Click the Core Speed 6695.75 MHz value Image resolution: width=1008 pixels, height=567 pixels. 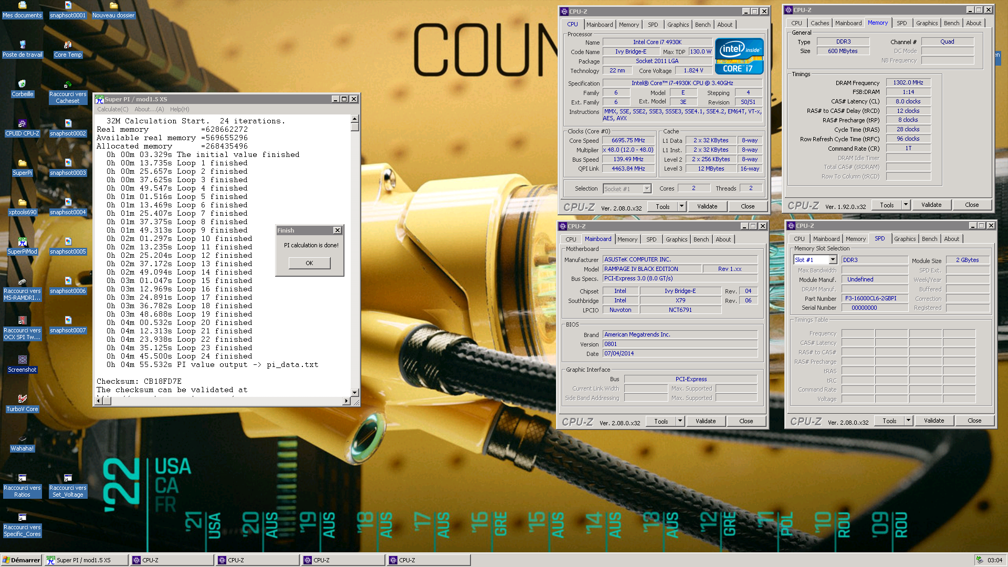tap(628, 141)
